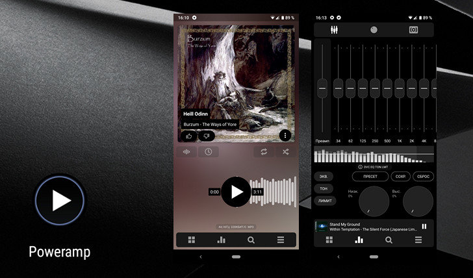Click the Burzum album cover art

[236, 84]
